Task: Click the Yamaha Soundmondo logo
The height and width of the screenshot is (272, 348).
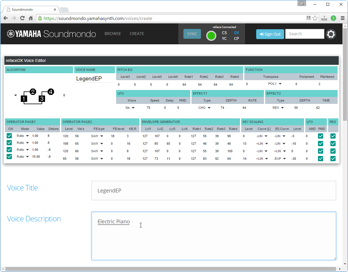Action: pos(51,34)
